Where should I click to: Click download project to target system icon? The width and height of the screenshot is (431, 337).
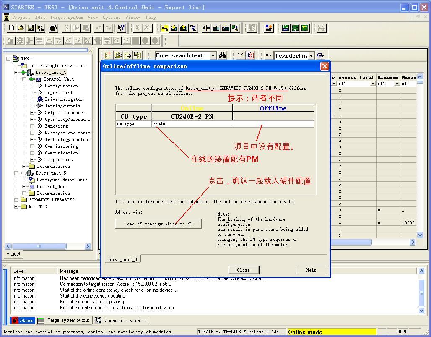(174, 28)
